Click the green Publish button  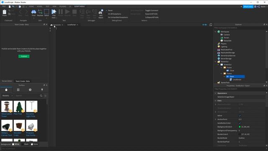tap(24, 56)
